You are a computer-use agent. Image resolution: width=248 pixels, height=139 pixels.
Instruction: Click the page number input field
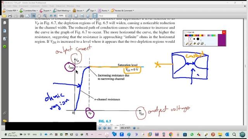coord(116,128)
